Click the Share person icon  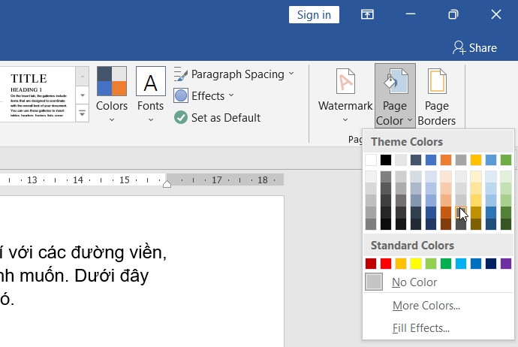click(x=459, y=48)
